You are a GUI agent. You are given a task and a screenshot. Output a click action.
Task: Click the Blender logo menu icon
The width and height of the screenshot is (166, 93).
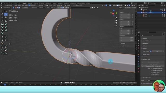2,3
